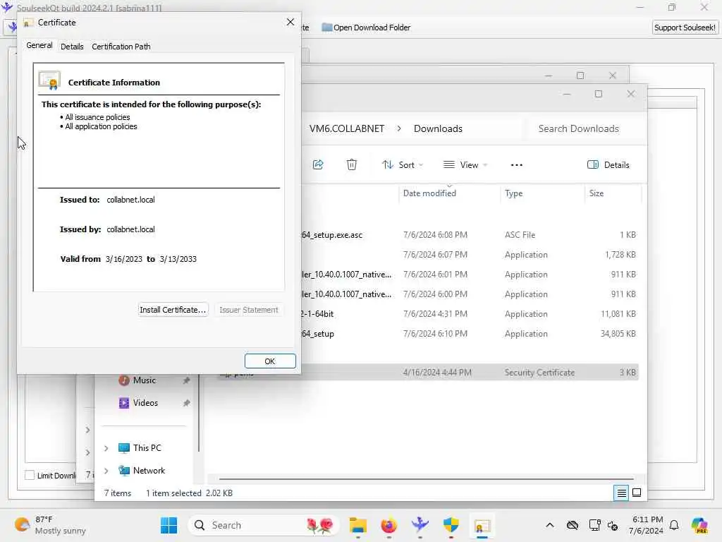Click the taskbar Search box
Screen dimensions: 722x542
click(x=262, y=525)
